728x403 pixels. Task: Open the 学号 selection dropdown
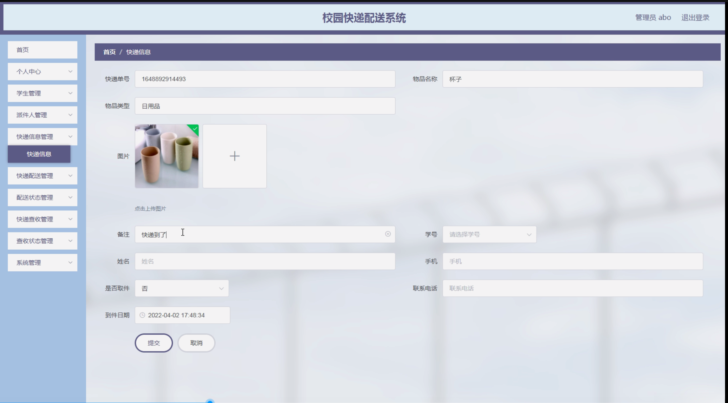tap(489, 235)
